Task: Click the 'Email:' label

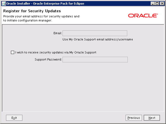Action: coord(58,33)
